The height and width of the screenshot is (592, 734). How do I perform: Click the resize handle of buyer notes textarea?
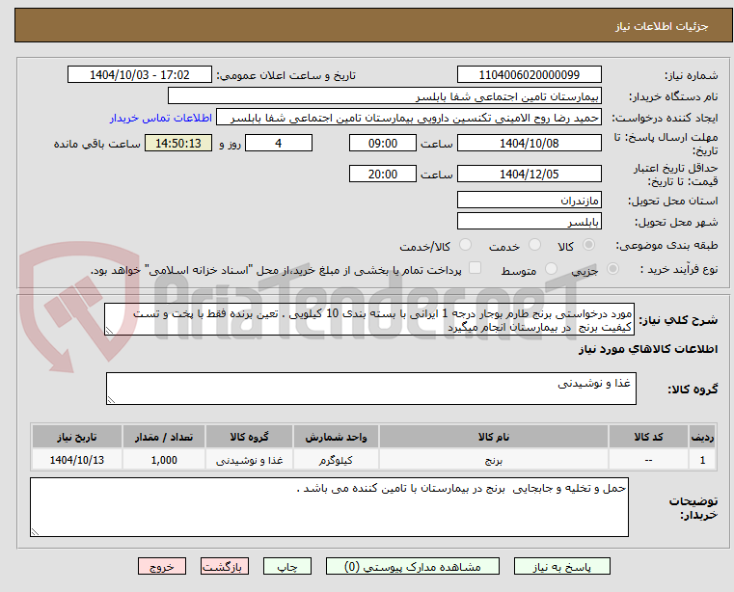pos(35,531)
